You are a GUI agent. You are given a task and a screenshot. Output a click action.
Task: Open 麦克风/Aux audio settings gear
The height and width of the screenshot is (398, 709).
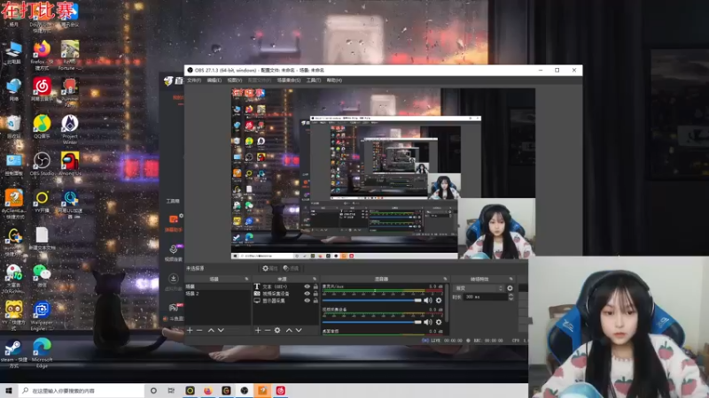pyautogui.click(x=438, y=300)
